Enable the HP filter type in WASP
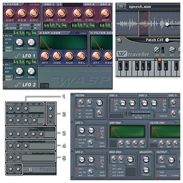This screenshot has height=183, width=183. (32, 28)
